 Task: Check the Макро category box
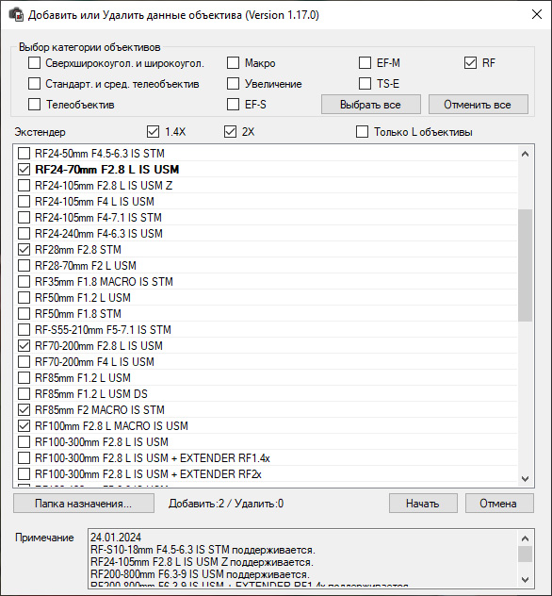pyautogui.click(x=233, y=63)
